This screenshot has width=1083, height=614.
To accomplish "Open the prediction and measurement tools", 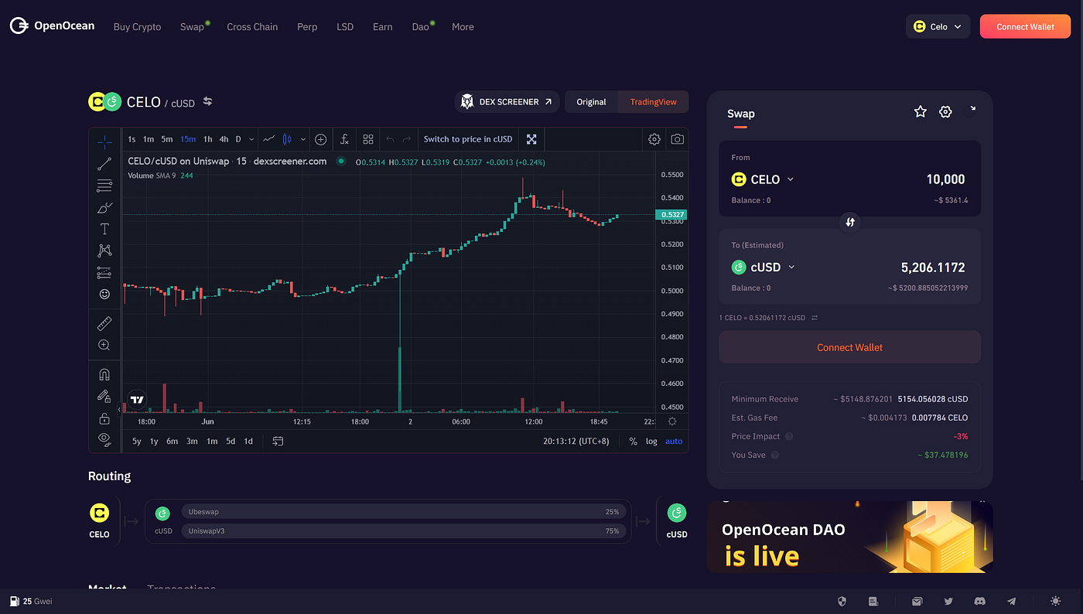I will click(104, 272).
